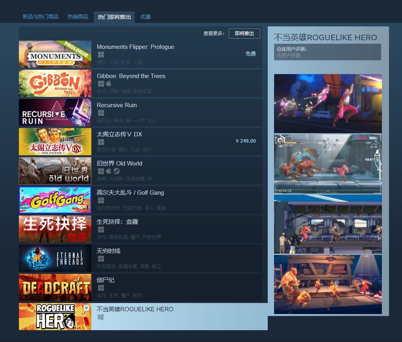Click Windows icon under 高尔夫大乱斗 / Golf Gang

tap(101, 201)
